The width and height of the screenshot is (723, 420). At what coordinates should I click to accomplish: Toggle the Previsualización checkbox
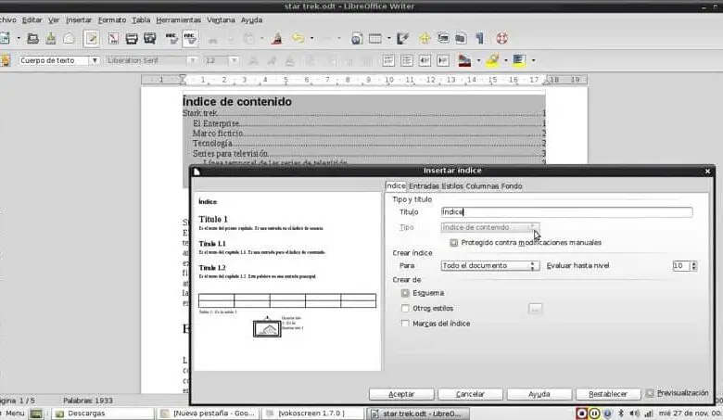[x=650, y=393]
